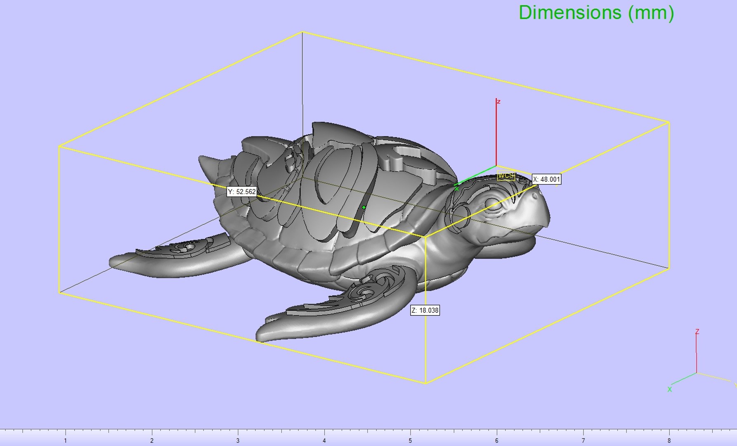This screenshot has height=446, width=737.
Task: Click the green point on turtle shell
Action: pyautogui.click(x=364, y=207)
